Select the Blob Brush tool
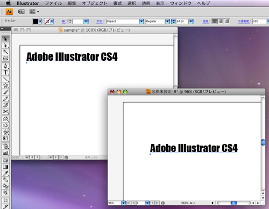Screen dimensions: 269x209 click(x=5, y=105)
